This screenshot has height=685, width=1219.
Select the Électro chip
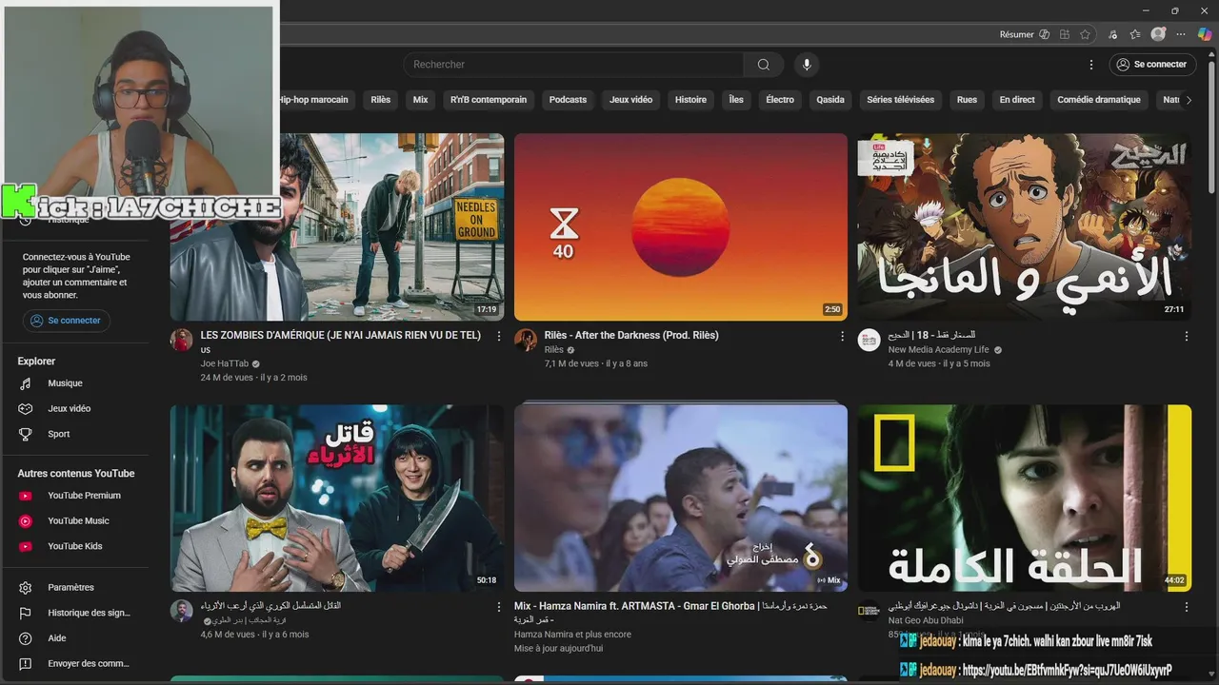tap(780, 100)
